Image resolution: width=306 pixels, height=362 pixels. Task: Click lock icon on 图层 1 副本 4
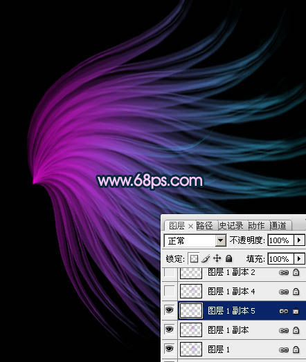296,292
